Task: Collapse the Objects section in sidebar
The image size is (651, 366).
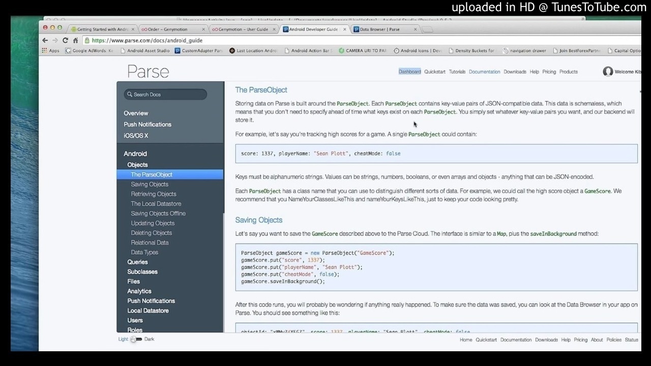Action: (x=137, y=165)
